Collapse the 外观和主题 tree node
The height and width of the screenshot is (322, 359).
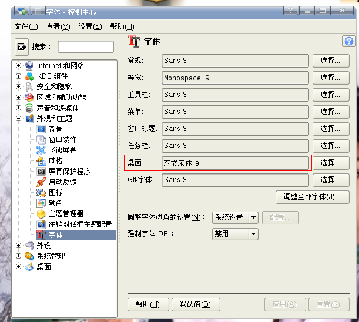19,119
